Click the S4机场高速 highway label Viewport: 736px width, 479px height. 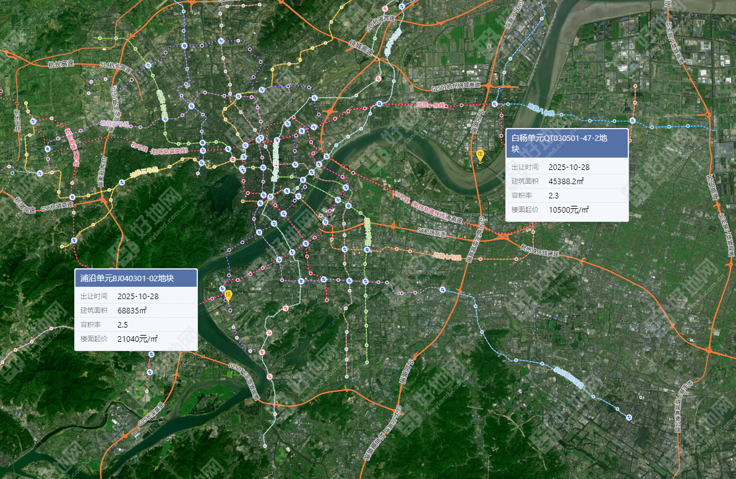[431, 233]
